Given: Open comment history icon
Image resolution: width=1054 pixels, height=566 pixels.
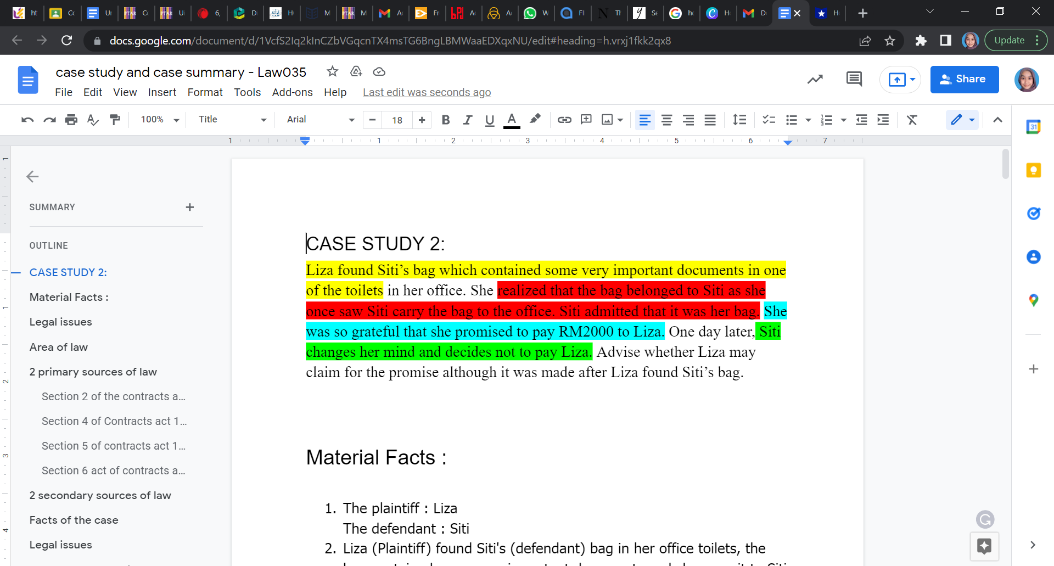Looking at the screenshot, I should point(854,79).
